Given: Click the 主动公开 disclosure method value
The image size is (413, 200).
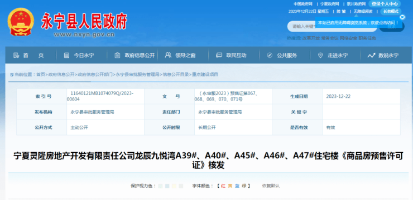Looking at the screenshot, I should pos(79,127).
